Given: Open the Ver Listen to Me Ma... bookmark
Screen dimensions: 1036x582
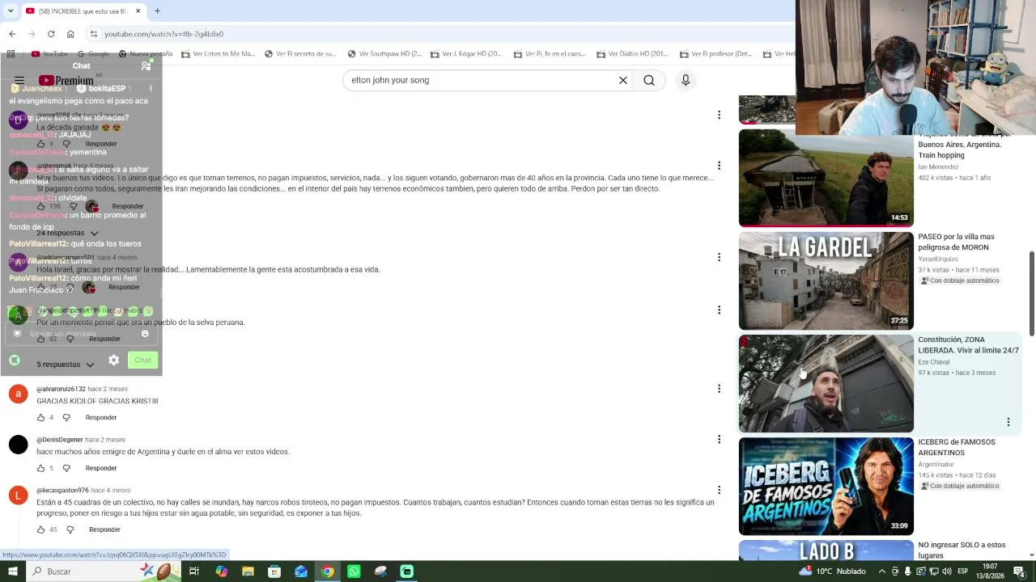Looking at the screenshot, I should coord(219,54).
